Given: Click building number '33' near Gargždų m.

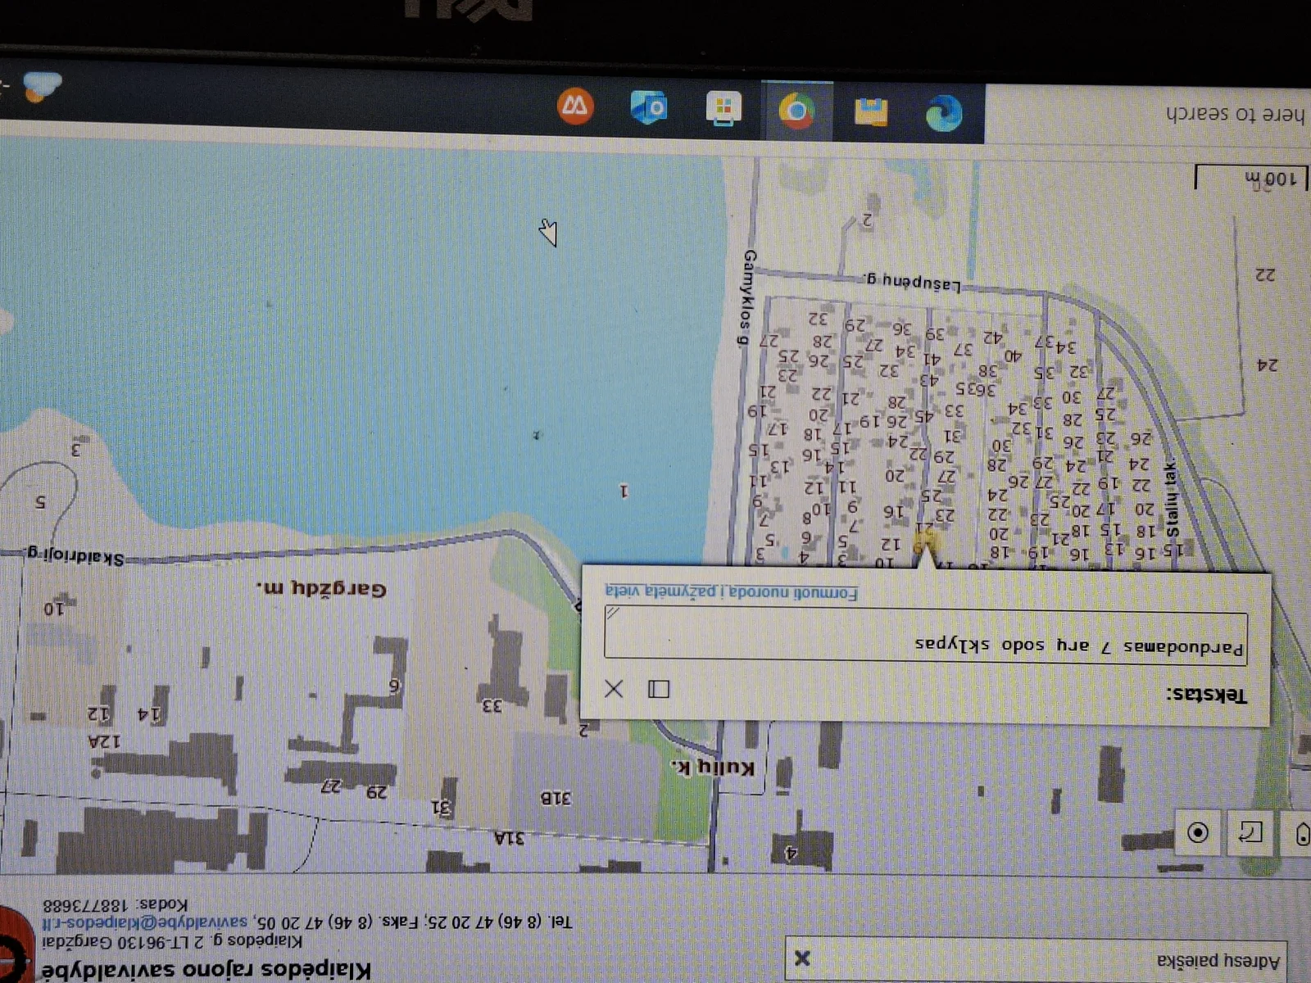Looking at the screenshot, I should tap(492, 704).
